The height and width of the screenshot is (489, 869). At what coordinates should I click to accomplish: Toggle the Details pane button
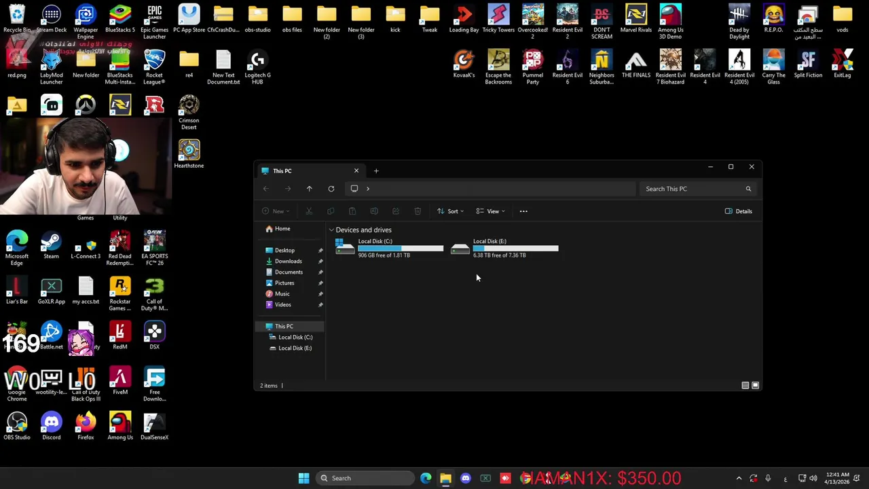pyautogui.click(x=739, y=211)
